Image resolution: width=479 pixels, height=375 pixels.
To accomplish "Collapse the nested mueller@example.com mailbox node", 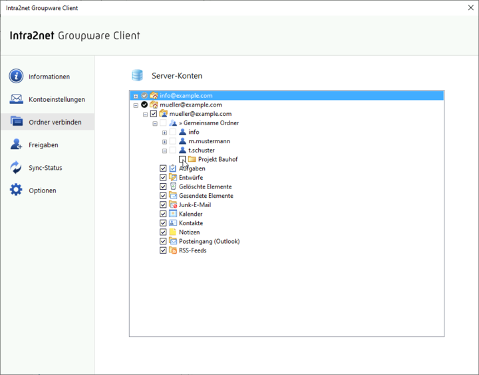I will [146, 115].
